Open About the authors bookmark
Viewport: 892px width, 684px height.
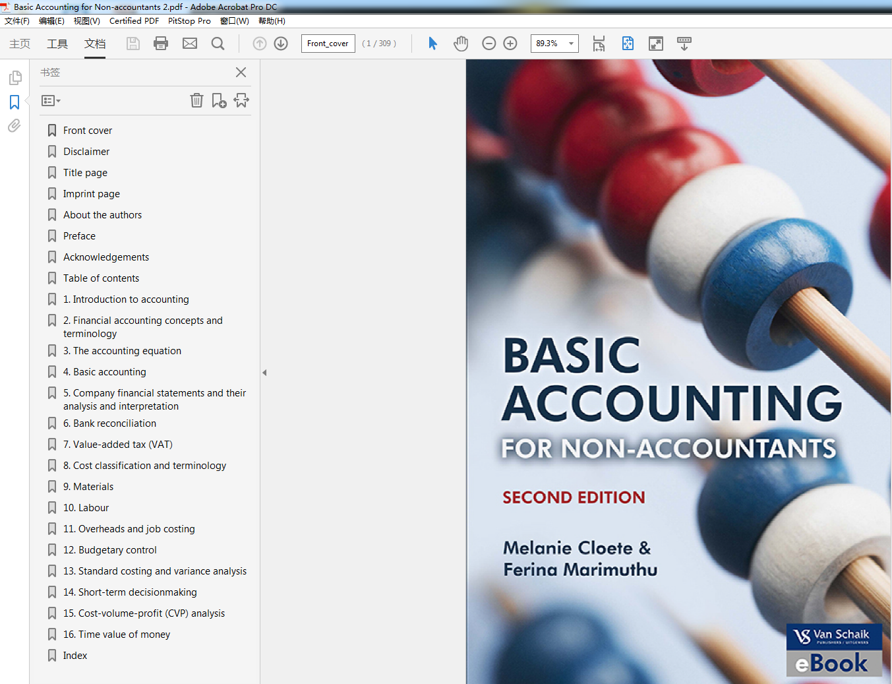pos(102,215)
